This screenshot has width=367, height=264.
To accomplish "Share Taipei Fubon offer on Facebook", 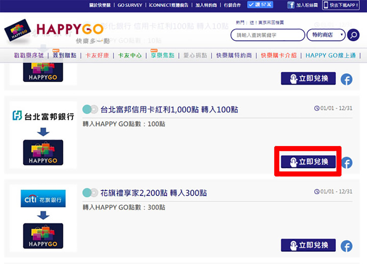I will (347, 163).
